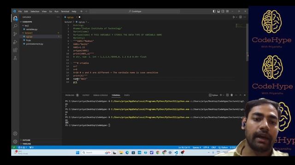Open the Extensions view
This screenshot has height=165, width=295.
(x=15, y=50)
